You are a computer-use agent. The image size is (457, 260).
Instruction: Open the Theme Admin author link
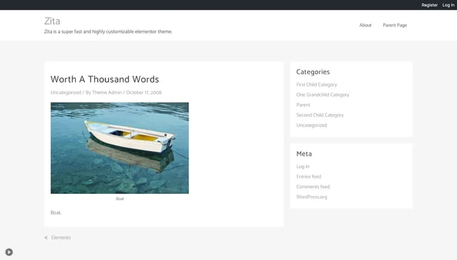pyautogui.click(x=107, y=92)
